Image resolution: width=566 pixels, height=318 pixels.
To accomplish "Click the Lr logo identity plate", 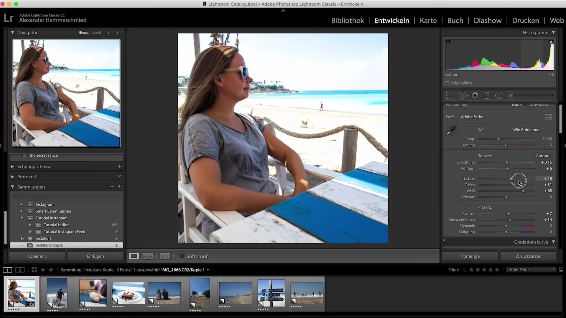I will click(x=9, y=18).
